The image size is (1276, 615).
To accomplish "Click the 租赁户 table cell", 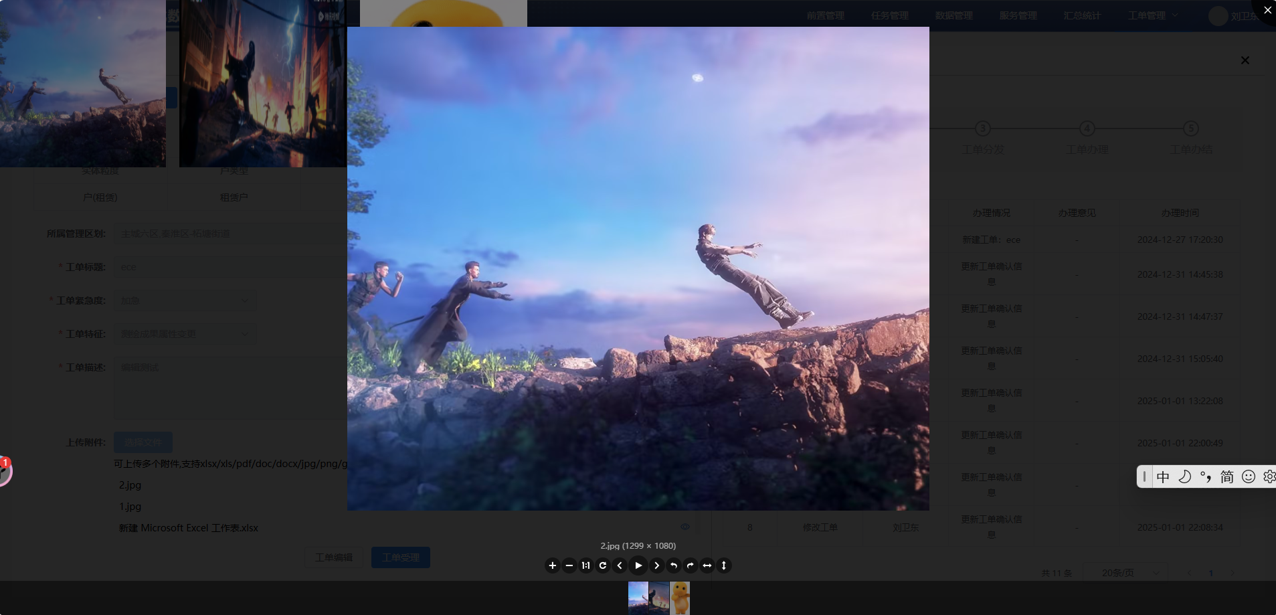I will pyautogui.click(x=234, y=197).
